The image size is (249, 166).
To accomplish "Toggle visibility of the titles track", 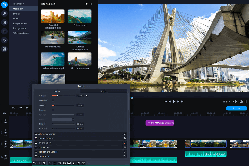I will 5,120.
